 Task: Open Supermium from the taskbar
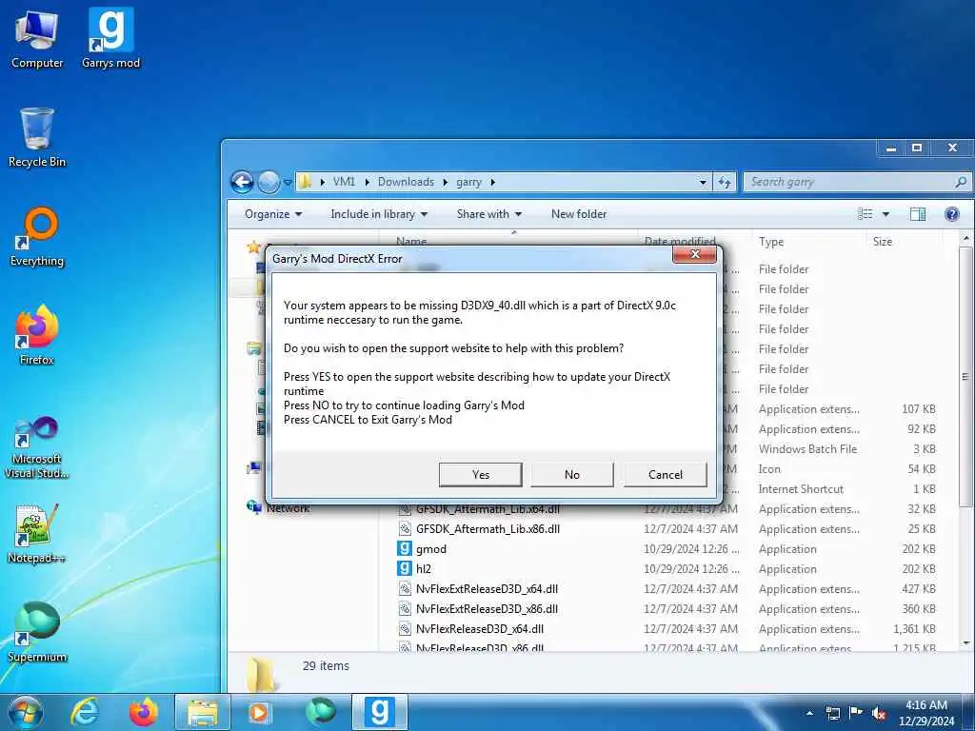pyautogui.click(x=321, y=712)
